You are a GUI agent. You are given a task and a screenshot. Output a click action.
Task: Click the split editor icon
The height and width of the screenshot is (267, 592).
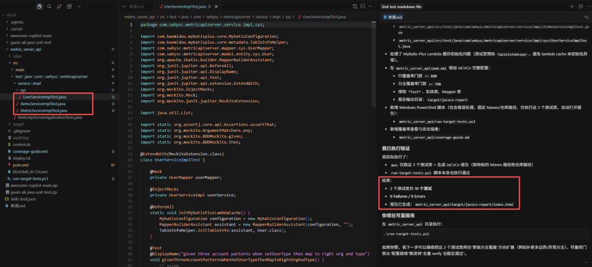pos(363,7)
